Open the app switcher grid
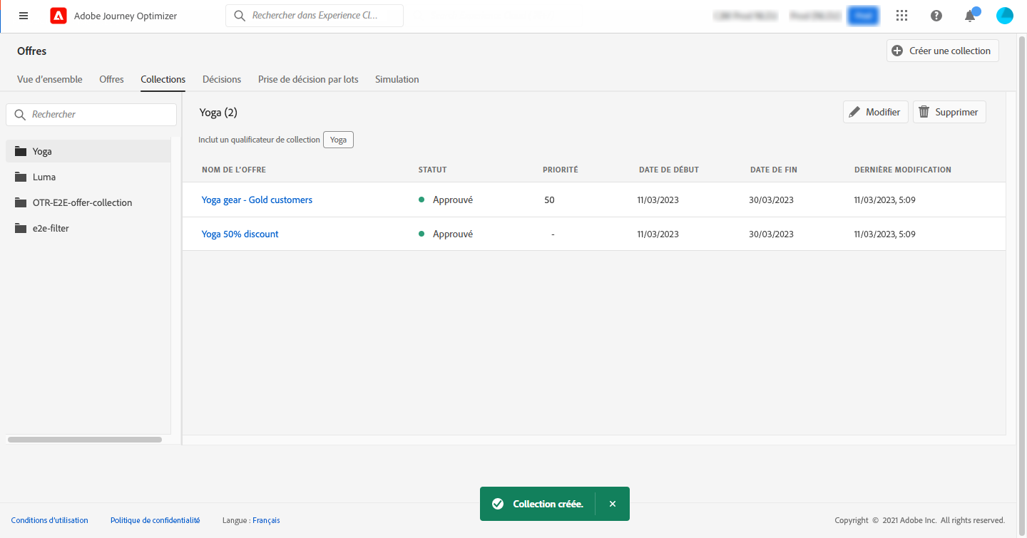Image resolution: width=1027 pixels, height=538 pixels. pos(901,16)
